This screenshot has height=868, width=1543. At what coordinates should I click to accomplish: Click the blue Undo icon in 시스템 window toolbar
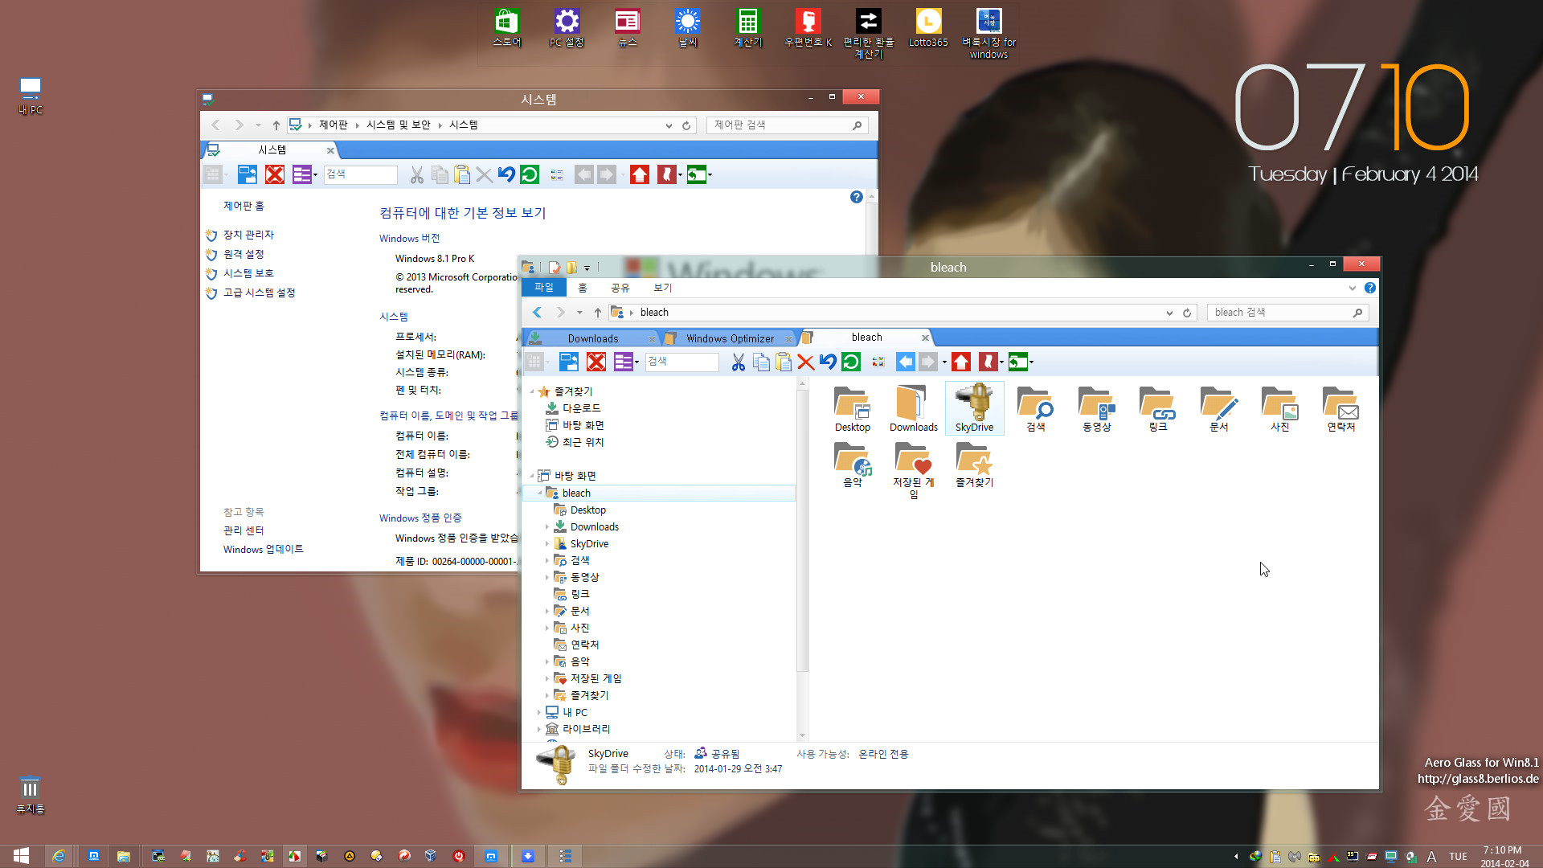(506, 174)
